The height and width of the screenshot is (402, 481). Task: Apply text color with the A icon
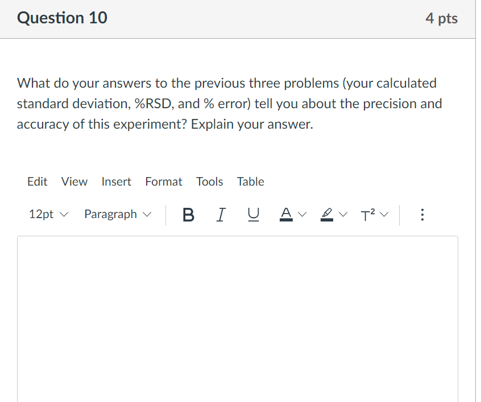point(286,214)
